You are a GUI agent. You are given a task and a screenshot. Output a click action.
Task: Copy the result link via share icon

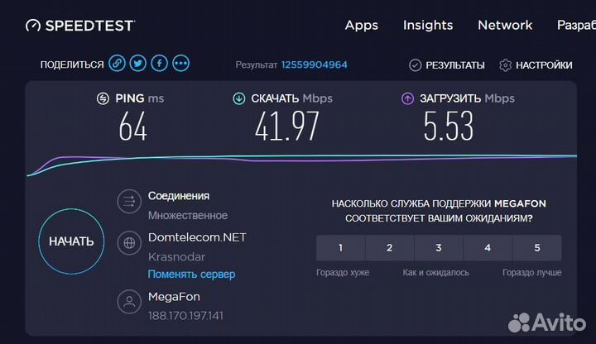[117, 64]
